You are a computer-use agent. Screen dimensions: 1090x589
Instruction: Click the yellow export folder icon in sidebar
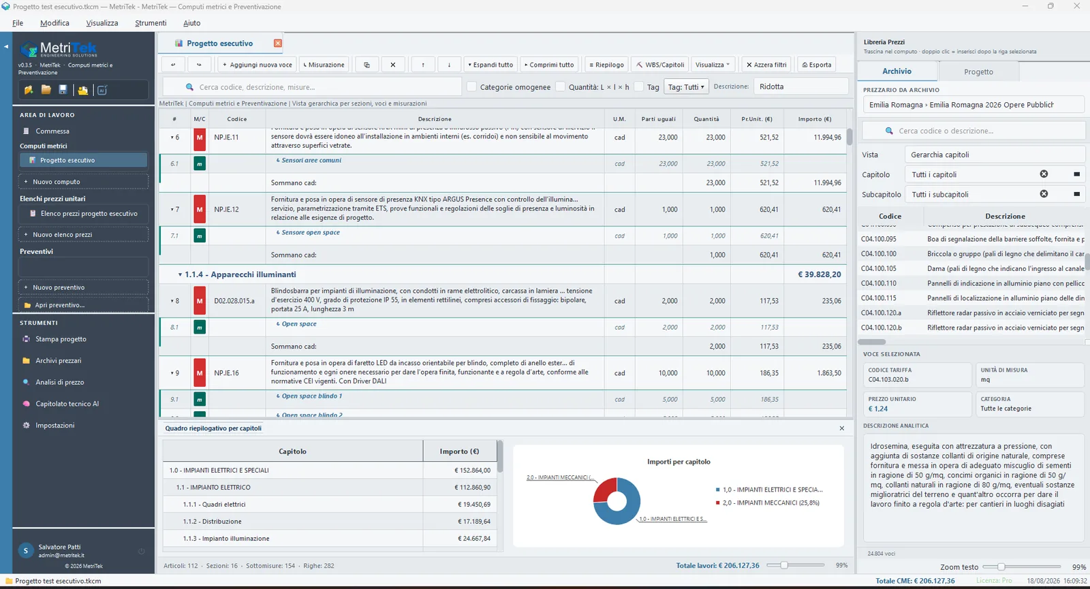tap(83, 90)
